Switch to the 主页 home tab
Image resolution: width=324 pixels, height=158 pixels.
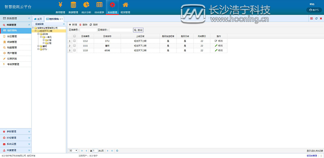click(38, 19)
